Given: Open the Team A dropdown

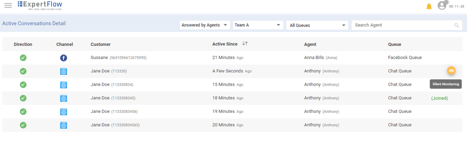Looking at the screenshot, I should (258, 25).
